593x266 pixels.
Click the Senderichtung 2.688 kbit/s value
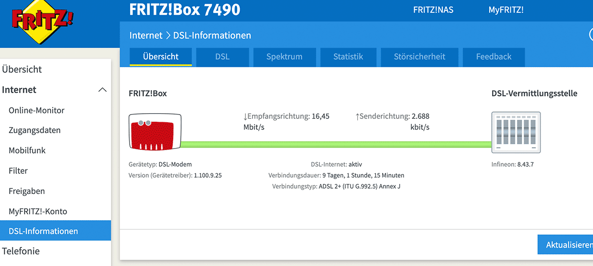coord(392,122)
